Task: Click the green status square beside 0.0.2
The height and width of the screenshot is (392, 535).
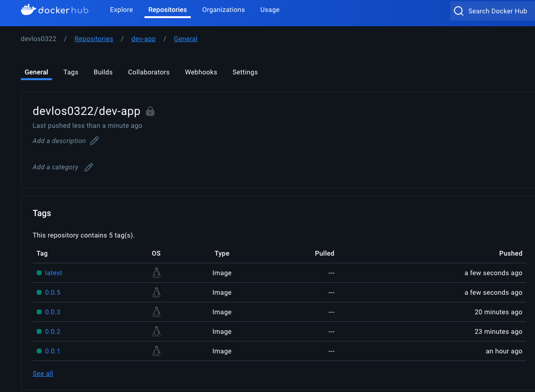Action: (39, 331)
